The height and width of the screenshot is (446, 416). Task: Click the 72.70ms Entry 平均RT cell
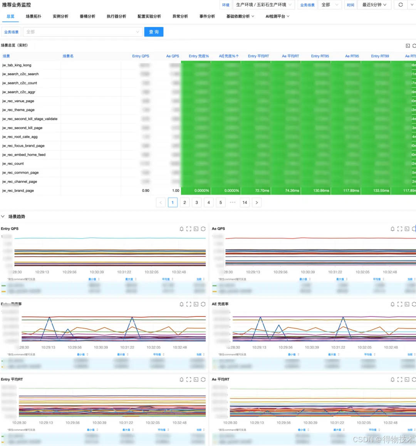coord(256,190)
